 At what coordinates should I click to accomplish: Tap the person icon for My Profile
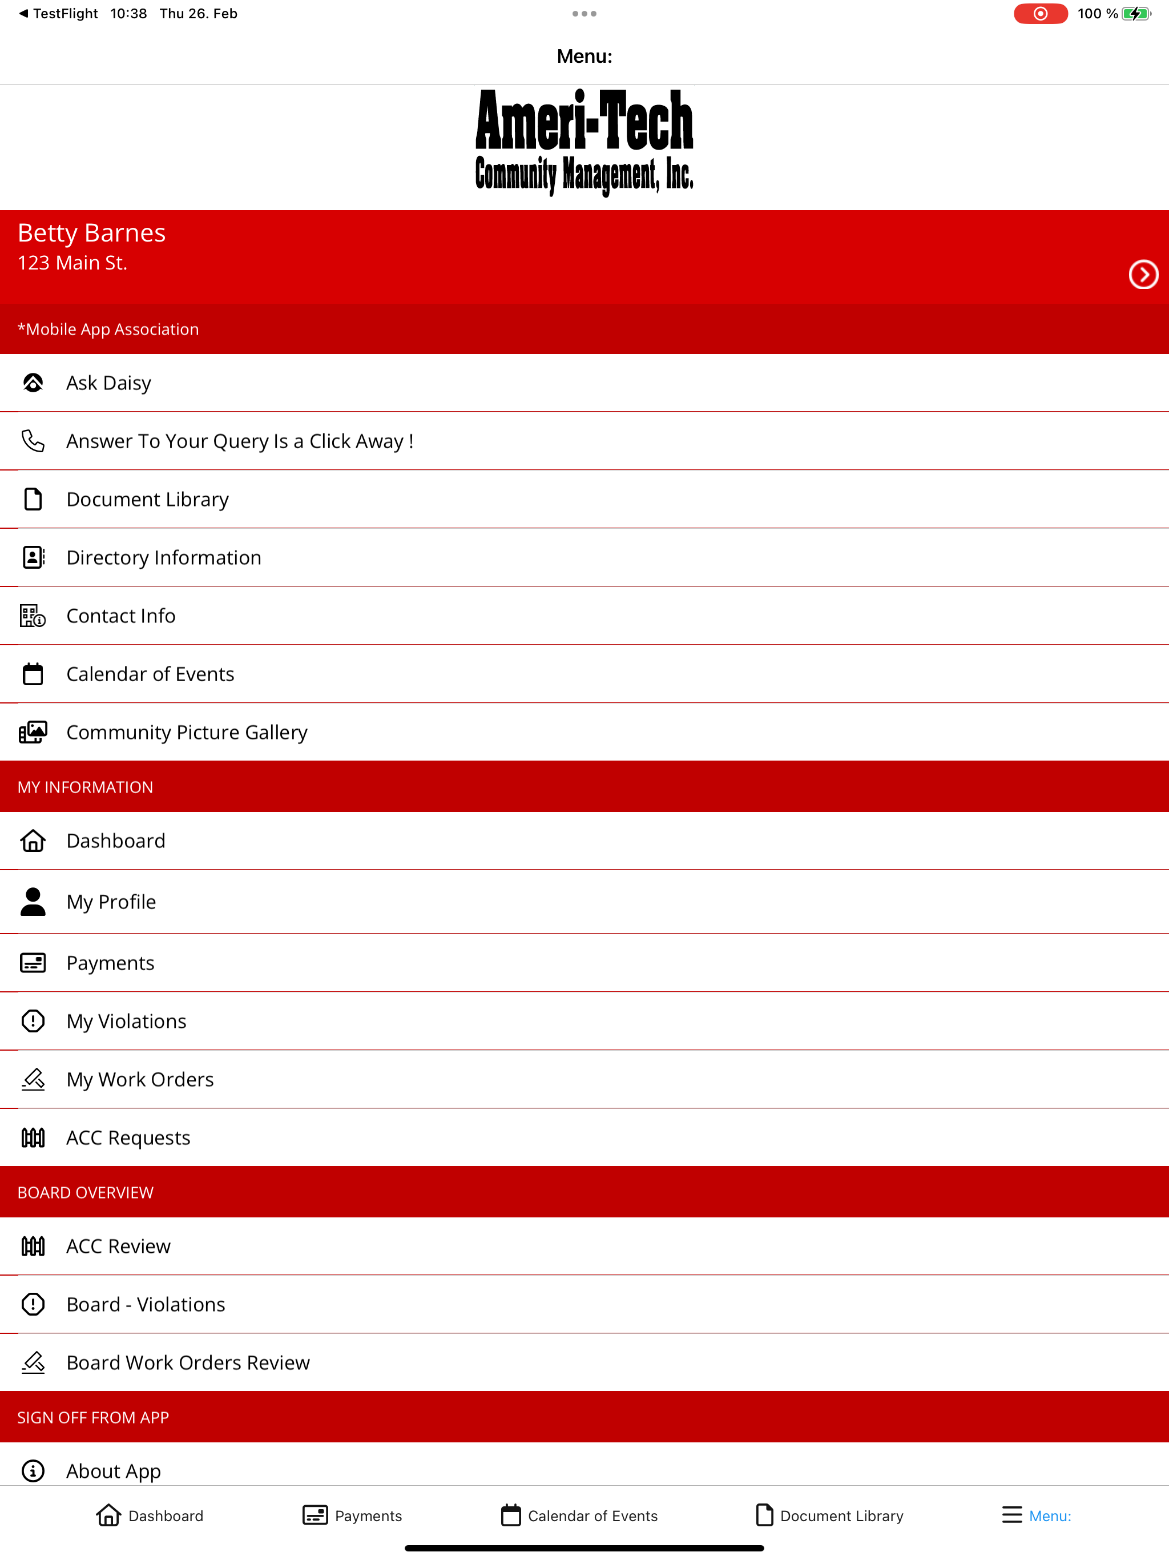[x=33, y=901]
